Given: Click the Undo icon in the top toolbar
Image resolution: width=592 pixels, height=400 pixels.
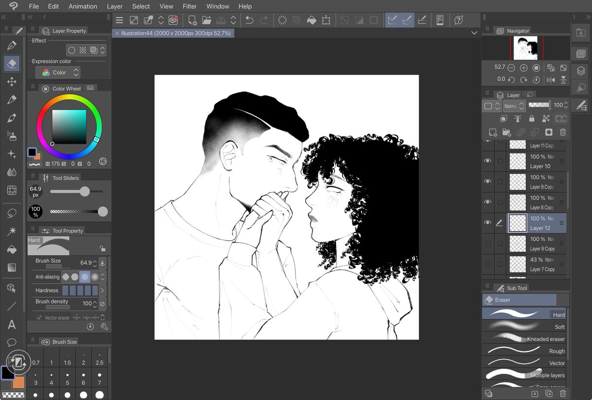Looking at the screenshot, I should (249, 20).
